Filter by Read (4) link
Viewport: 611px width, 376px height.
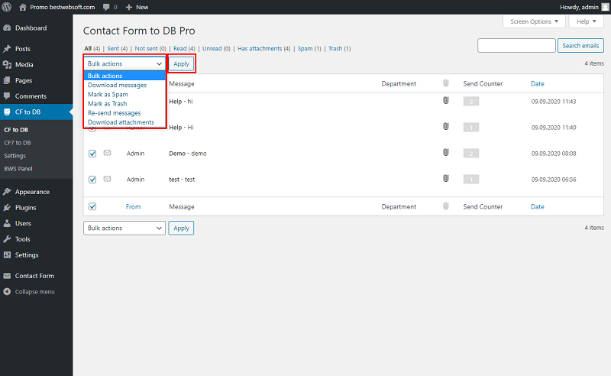[x=184, y=48]
